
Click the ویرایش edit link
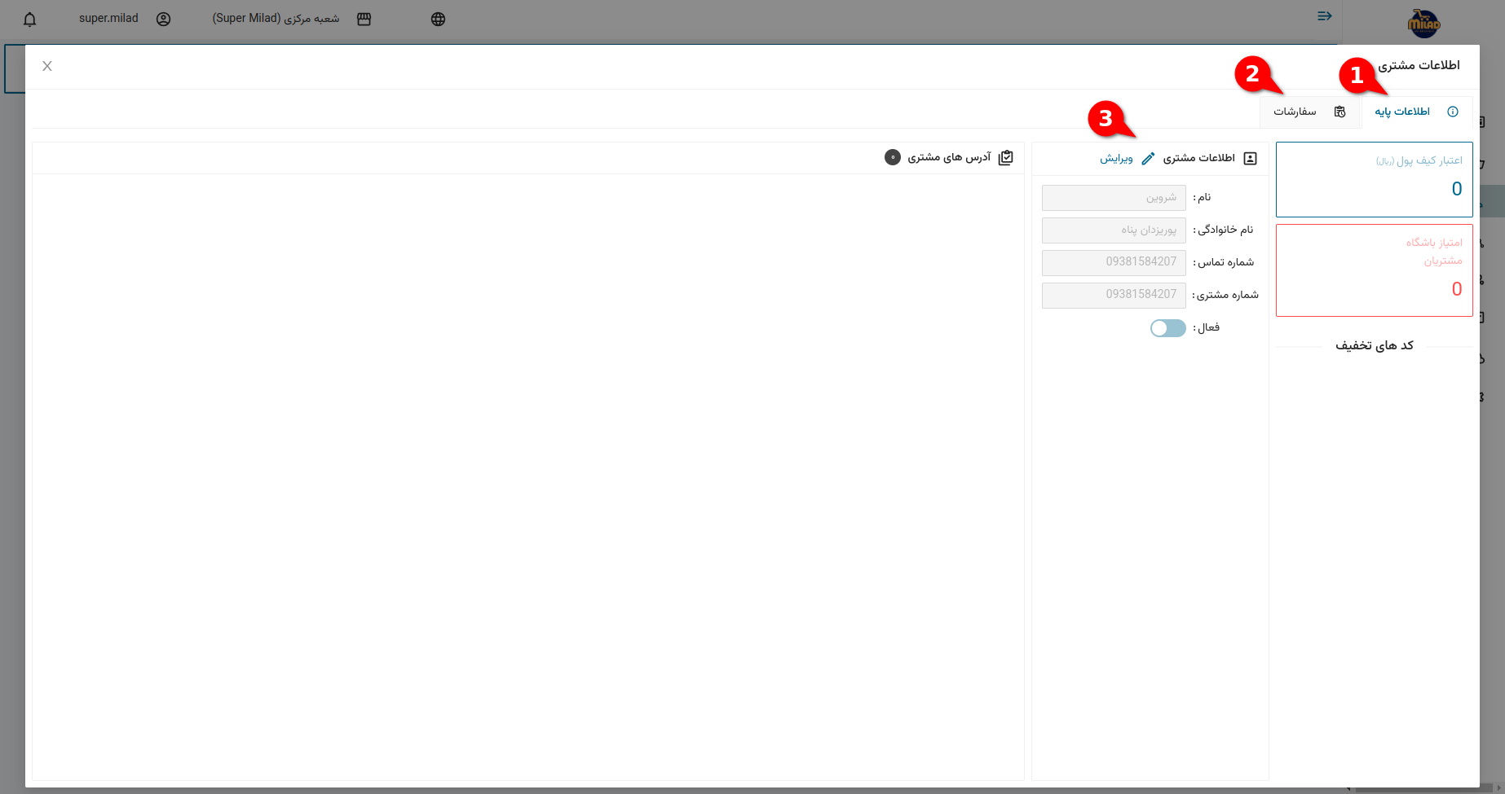(x=1116, y=159)
